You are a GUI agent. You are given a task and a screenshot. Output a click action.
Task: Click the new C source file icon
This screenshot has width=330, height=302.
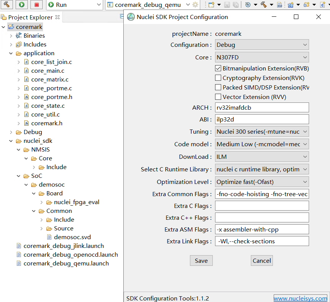click(x=322, y=5)
